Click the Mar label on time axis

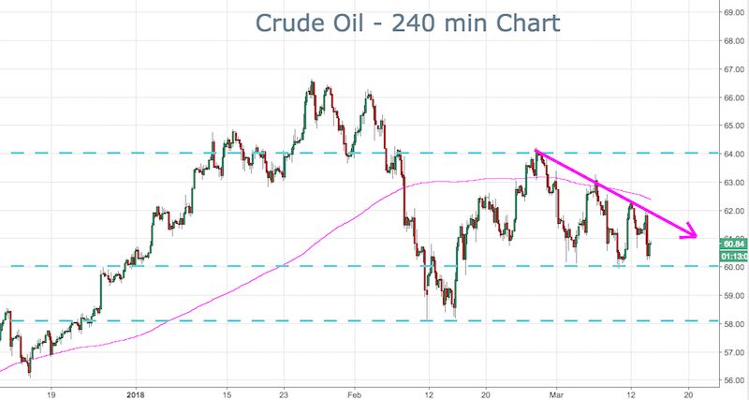tap(556, 393)
